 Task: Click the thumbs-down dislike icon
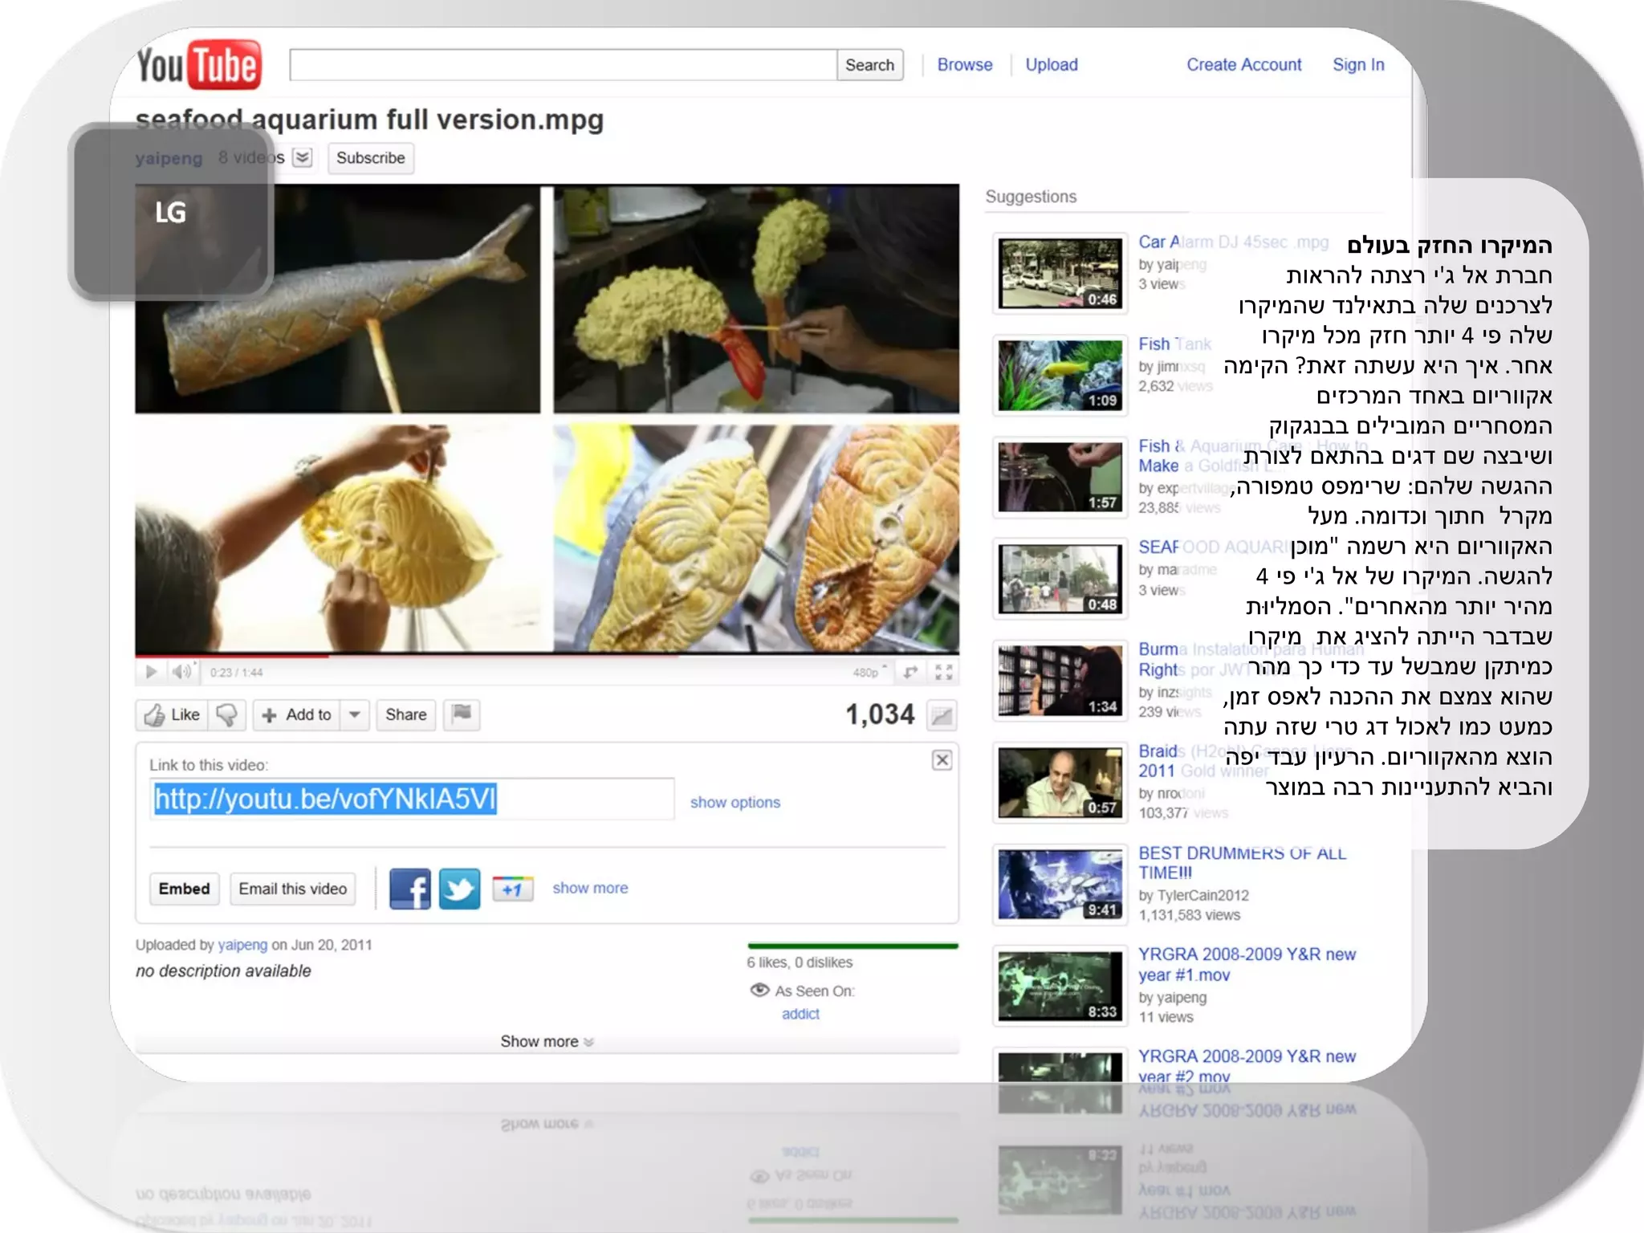pos(227,714)
